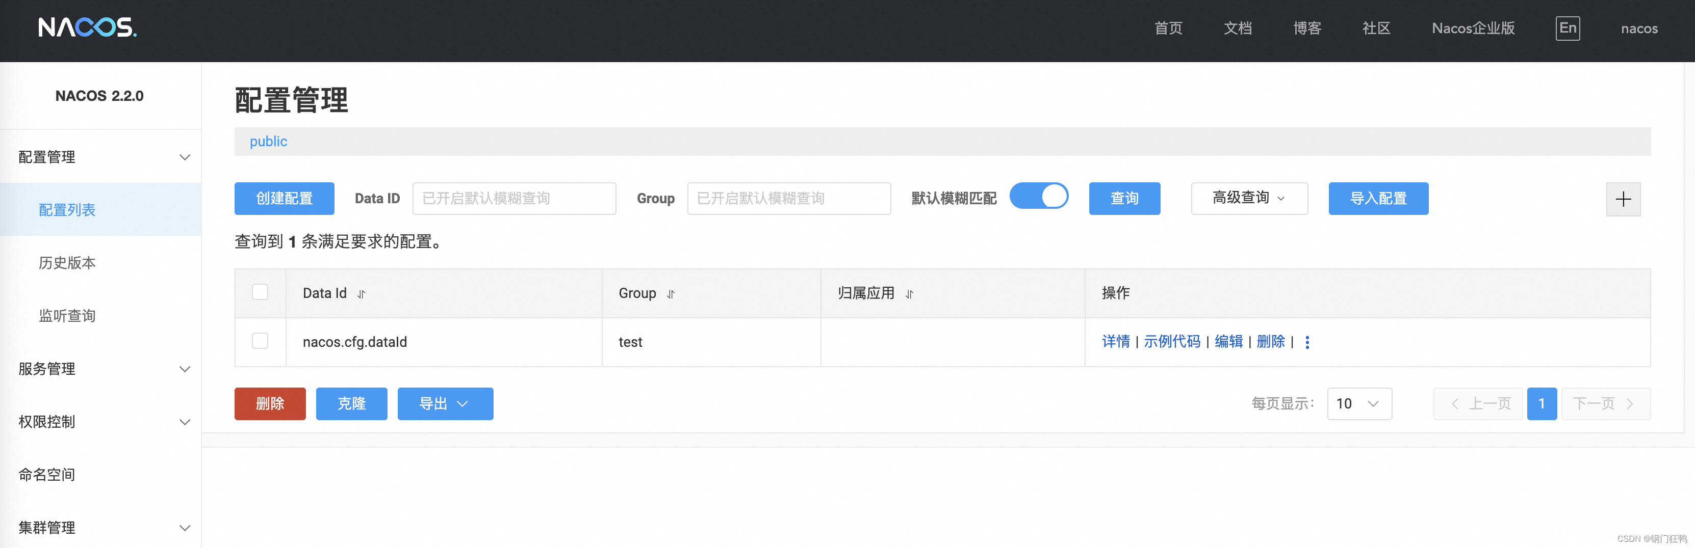Click the red 删除 button
The height and width of the screenshot is (548, 1695).
click(x=270, y=403)
